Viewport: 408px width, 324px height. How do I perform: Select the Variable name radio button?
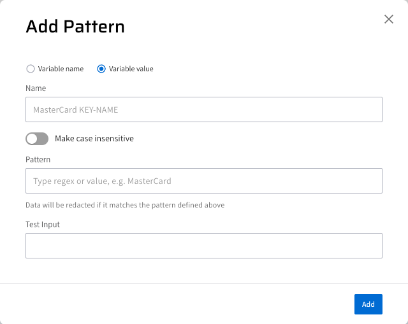coord(30,69)
